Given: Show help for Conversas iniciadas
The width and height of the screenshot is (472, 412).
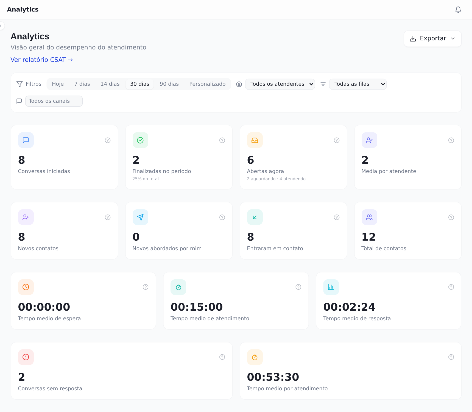Looking at the screenshot, I should click(108, 140).
